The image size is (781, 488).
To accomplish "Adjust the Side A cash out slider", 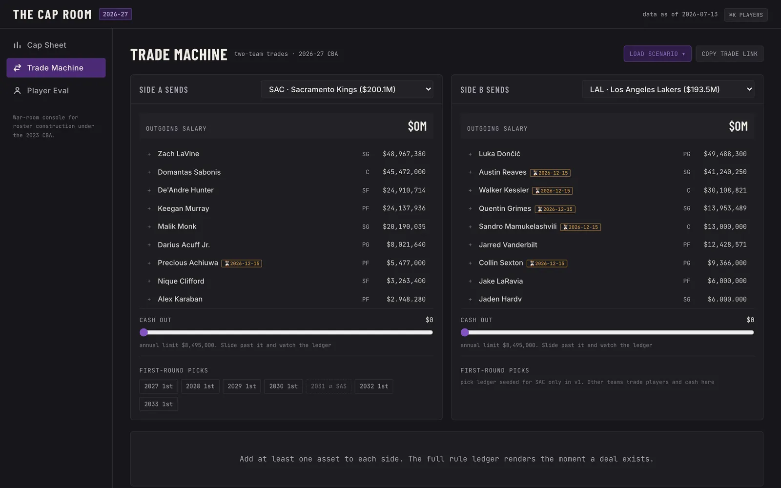I will pos(286,332).
